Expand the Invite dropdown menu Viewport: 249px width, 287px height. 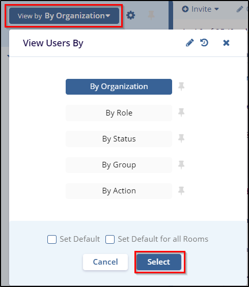click(201, 9)
